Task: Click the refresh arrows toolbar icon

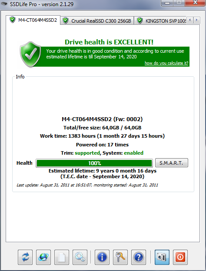Action: (25, 257)
